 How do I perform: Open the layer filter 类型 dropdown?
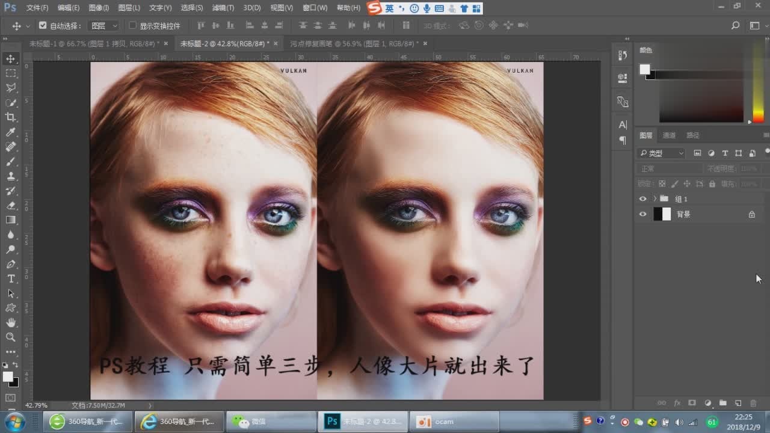[661, 153]
